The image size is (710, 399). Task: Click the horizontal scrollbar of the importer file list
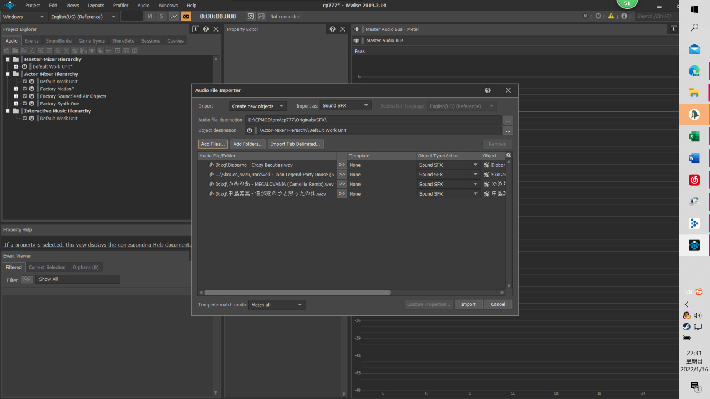click(x=297, y=293)
